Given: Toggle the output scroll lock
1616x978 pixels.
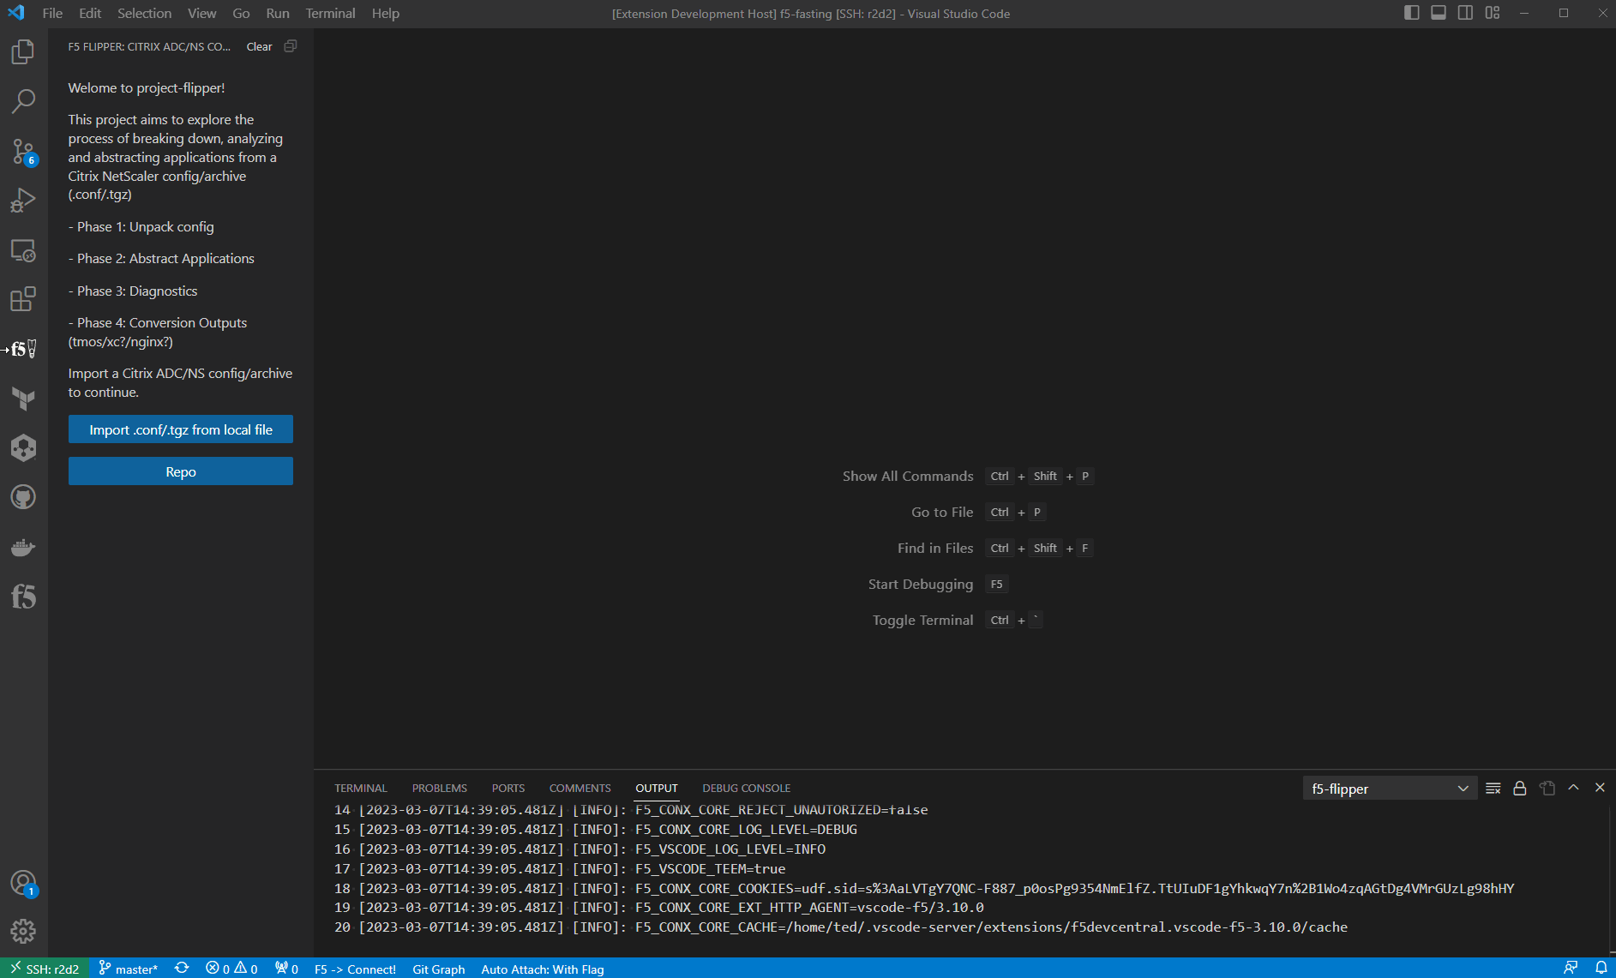Looking at the screenshot, I should coord(1519,789).
